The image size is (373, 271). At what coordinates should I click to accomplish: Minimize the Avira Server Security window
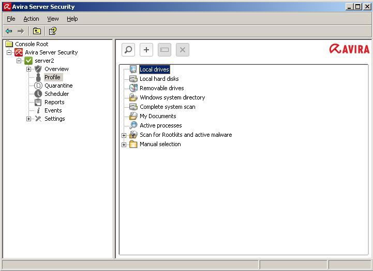coord(349,7)
